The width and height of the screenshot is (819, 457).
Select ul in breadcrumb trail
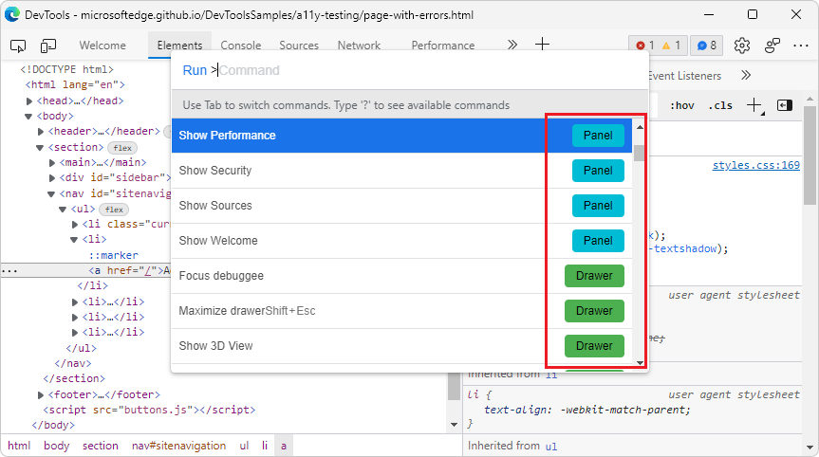coord(244,446)
